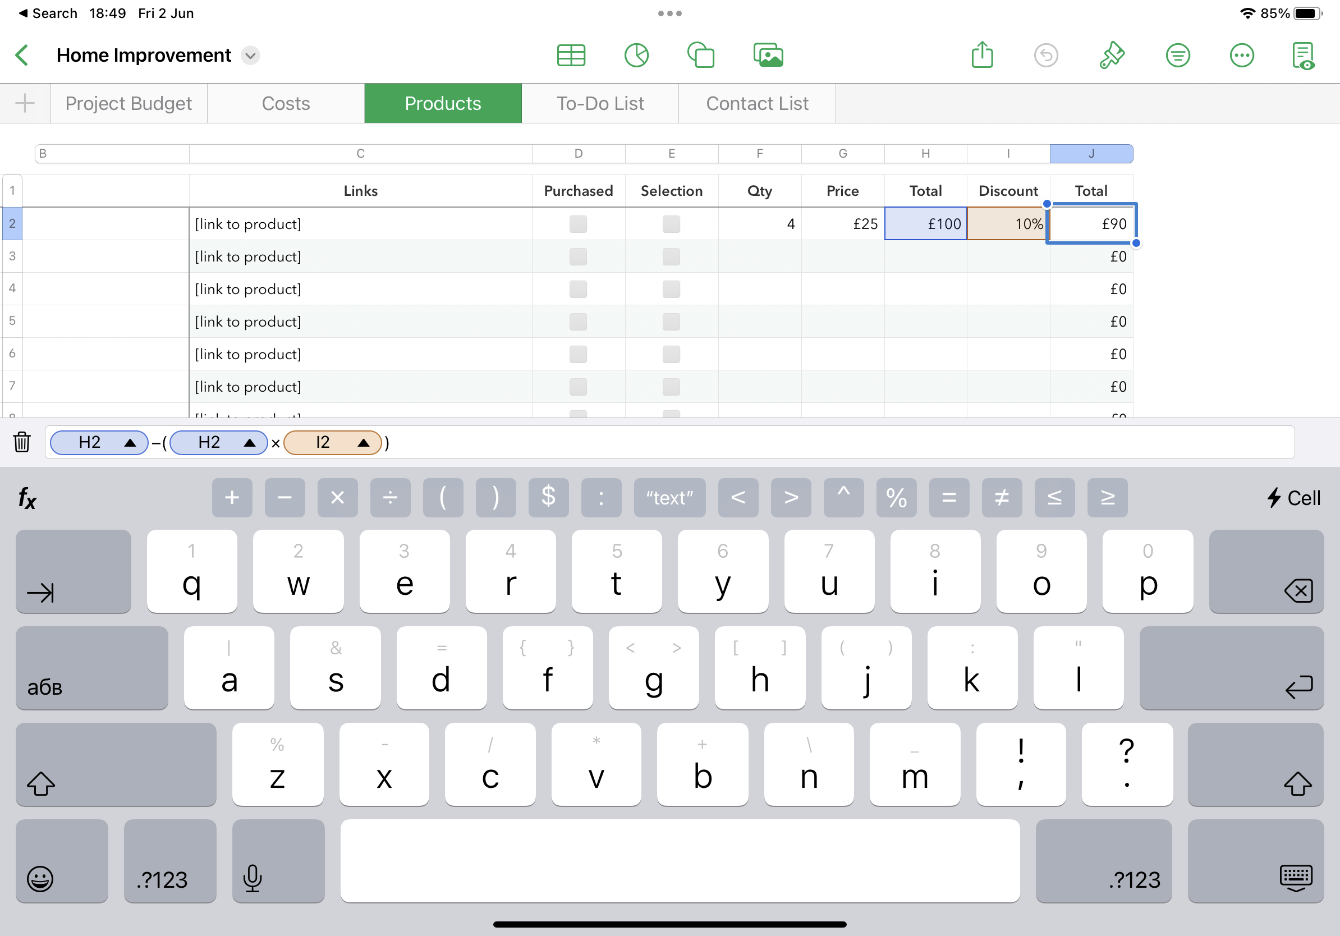This screenshot has height=936, width=1340.
Task: Tap the organize/filter icon
Action: tap(1178, 56)
